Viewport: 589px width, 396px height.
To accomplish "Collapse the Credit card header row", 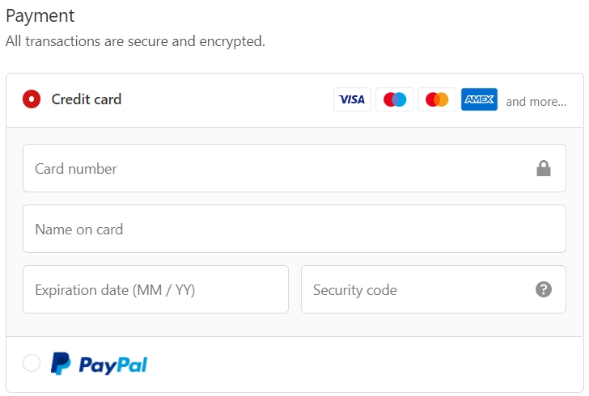I will coord(294,100).
